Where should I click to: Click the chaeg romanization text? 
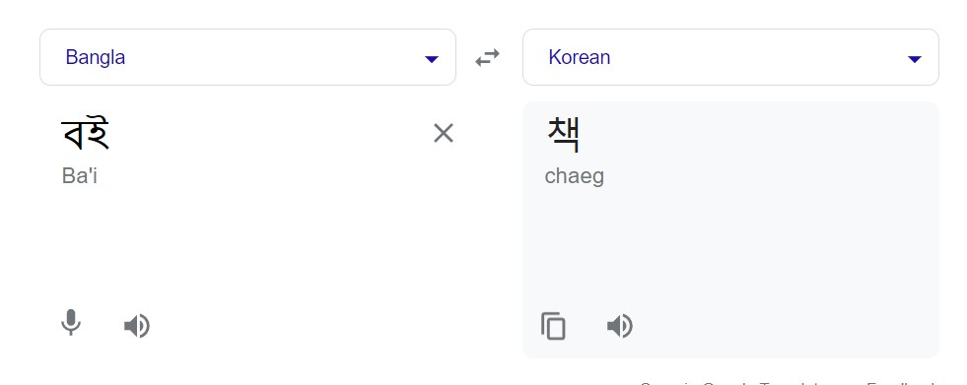tap(574, 177)
